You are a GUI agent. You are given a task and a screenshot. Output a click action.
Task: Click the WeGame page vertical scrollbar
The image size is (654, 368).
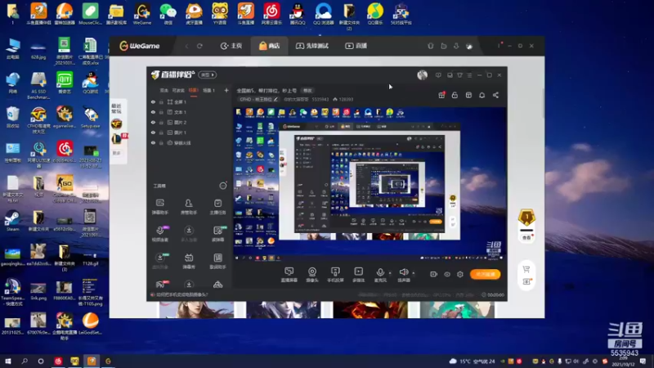(543, 104)
